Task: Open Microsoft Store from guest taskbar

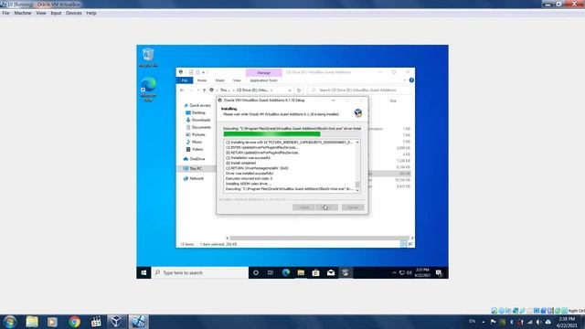Action: coord(315,272)
